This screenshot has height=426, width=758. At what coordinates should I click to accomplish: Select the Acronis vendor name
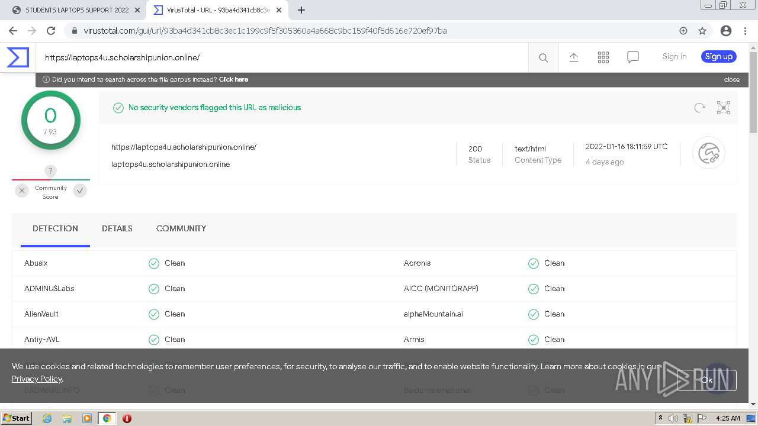(417, 263)
